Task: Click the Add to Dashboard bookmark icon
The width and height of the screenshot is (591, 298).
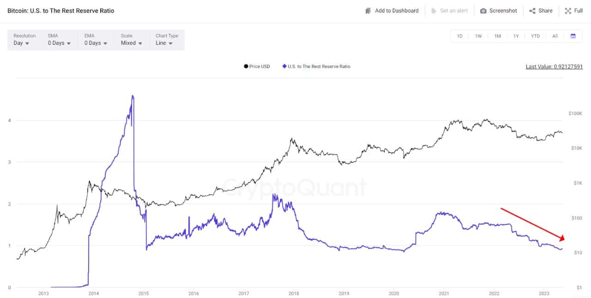Action: tap(368, 11)
